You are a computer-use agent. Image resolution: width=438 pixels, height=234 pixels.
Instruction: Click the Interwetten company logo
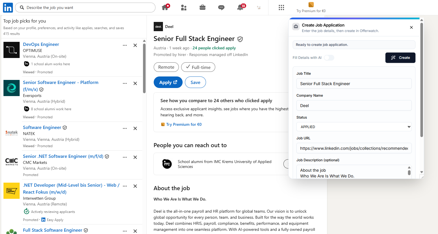click(x=12, y=191)
